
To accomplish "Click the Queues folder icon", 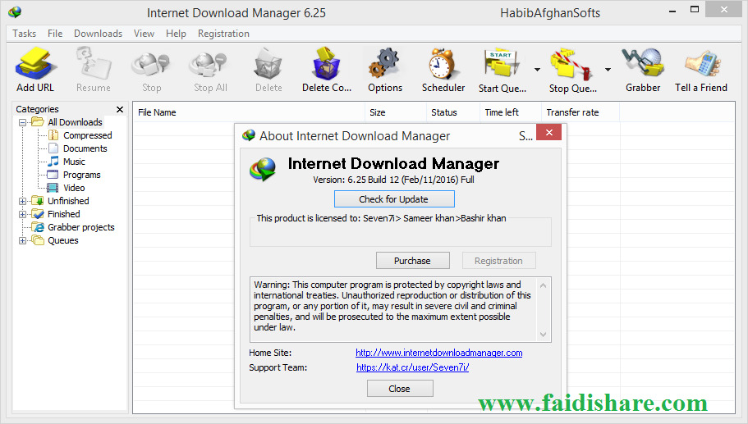I will 37,240.
